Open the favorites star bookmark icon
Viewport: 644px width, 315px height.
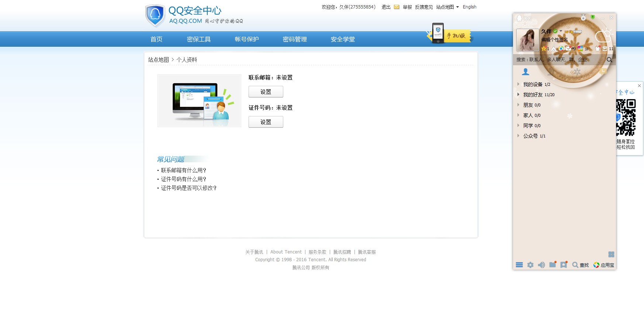pyautogui.click(x=564, y=265)
